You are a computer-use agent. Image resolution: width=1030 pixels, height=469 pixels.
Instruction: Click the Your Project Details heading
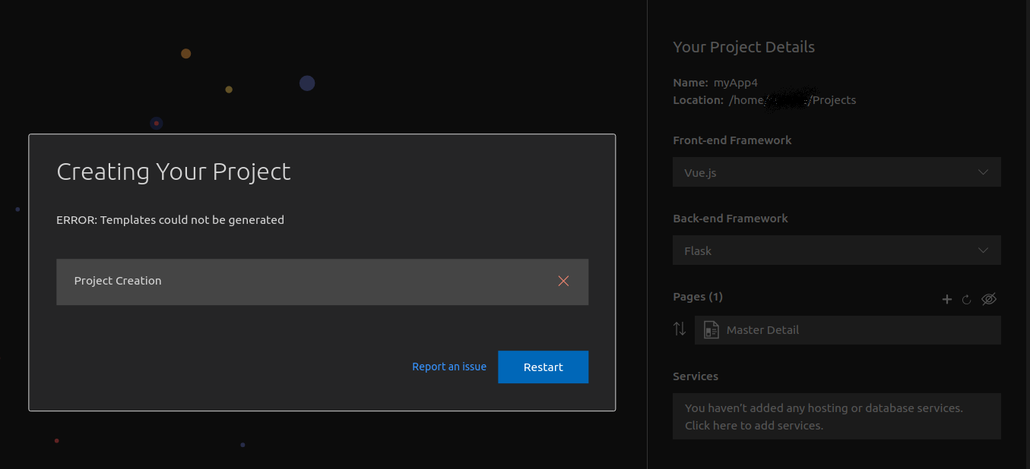coord(743,47)
